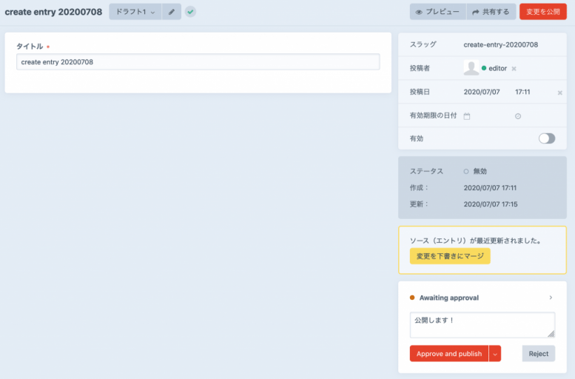
Task: Click the 変更を公開 publish changes button
Action: 542,12
